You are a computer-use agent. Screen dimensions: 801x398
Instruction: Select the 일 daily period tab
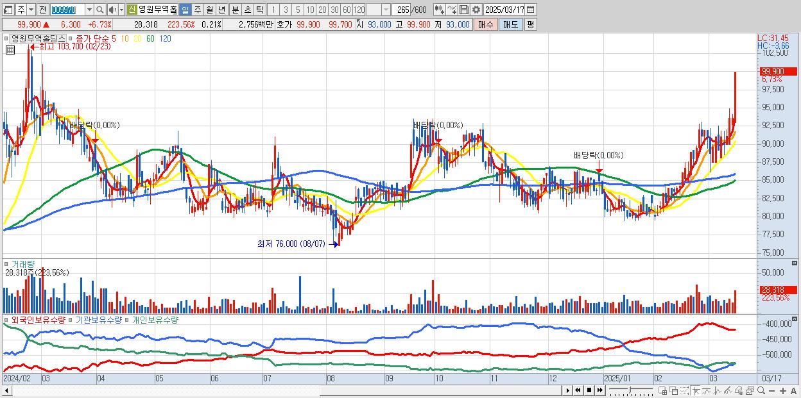tap(185, 10)
